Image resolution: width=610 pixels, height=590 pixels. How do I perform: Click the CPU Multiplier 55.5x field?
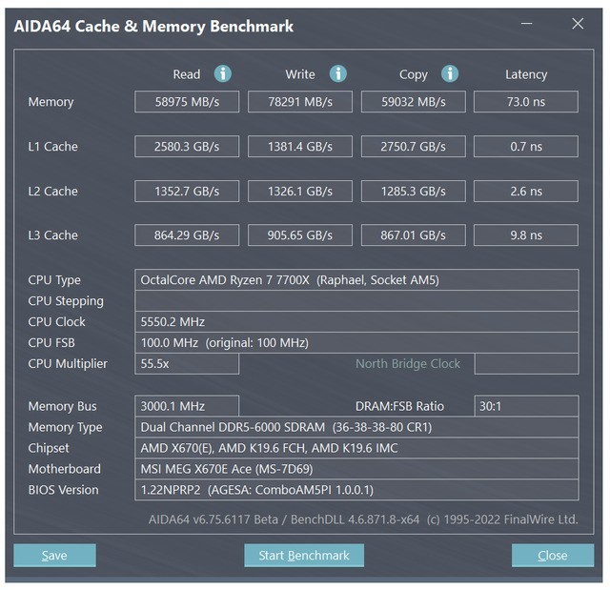pyautogui.click(x=187, y=364)
